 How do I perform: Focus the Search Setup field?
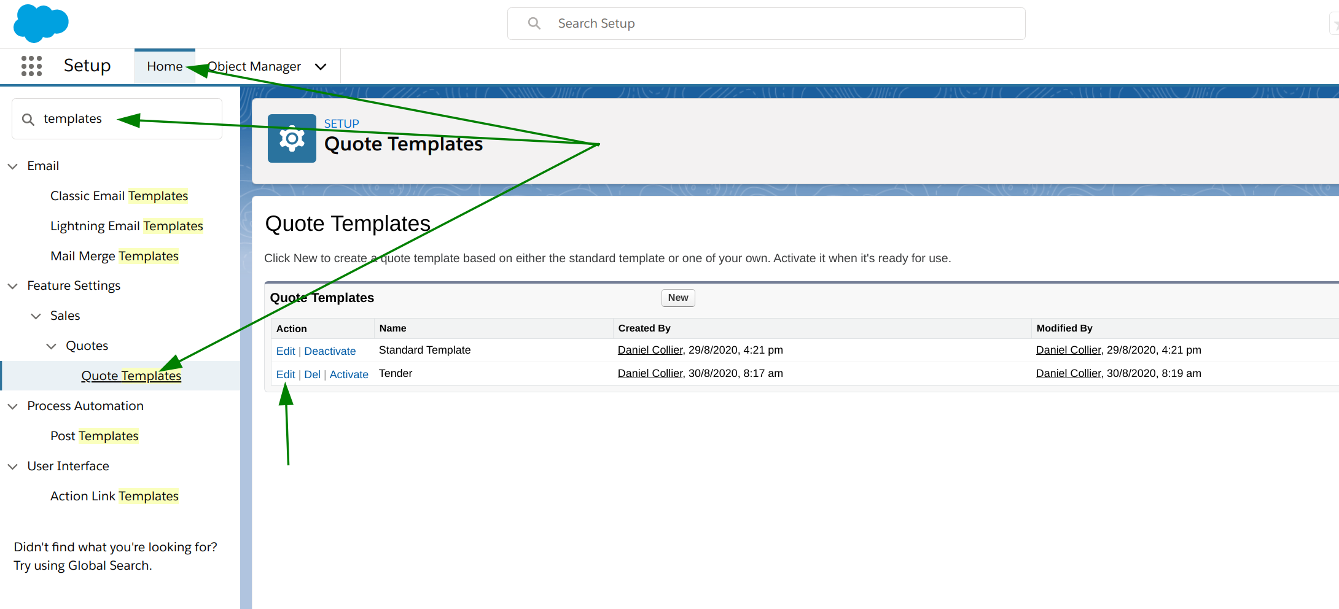coord(766,23)
